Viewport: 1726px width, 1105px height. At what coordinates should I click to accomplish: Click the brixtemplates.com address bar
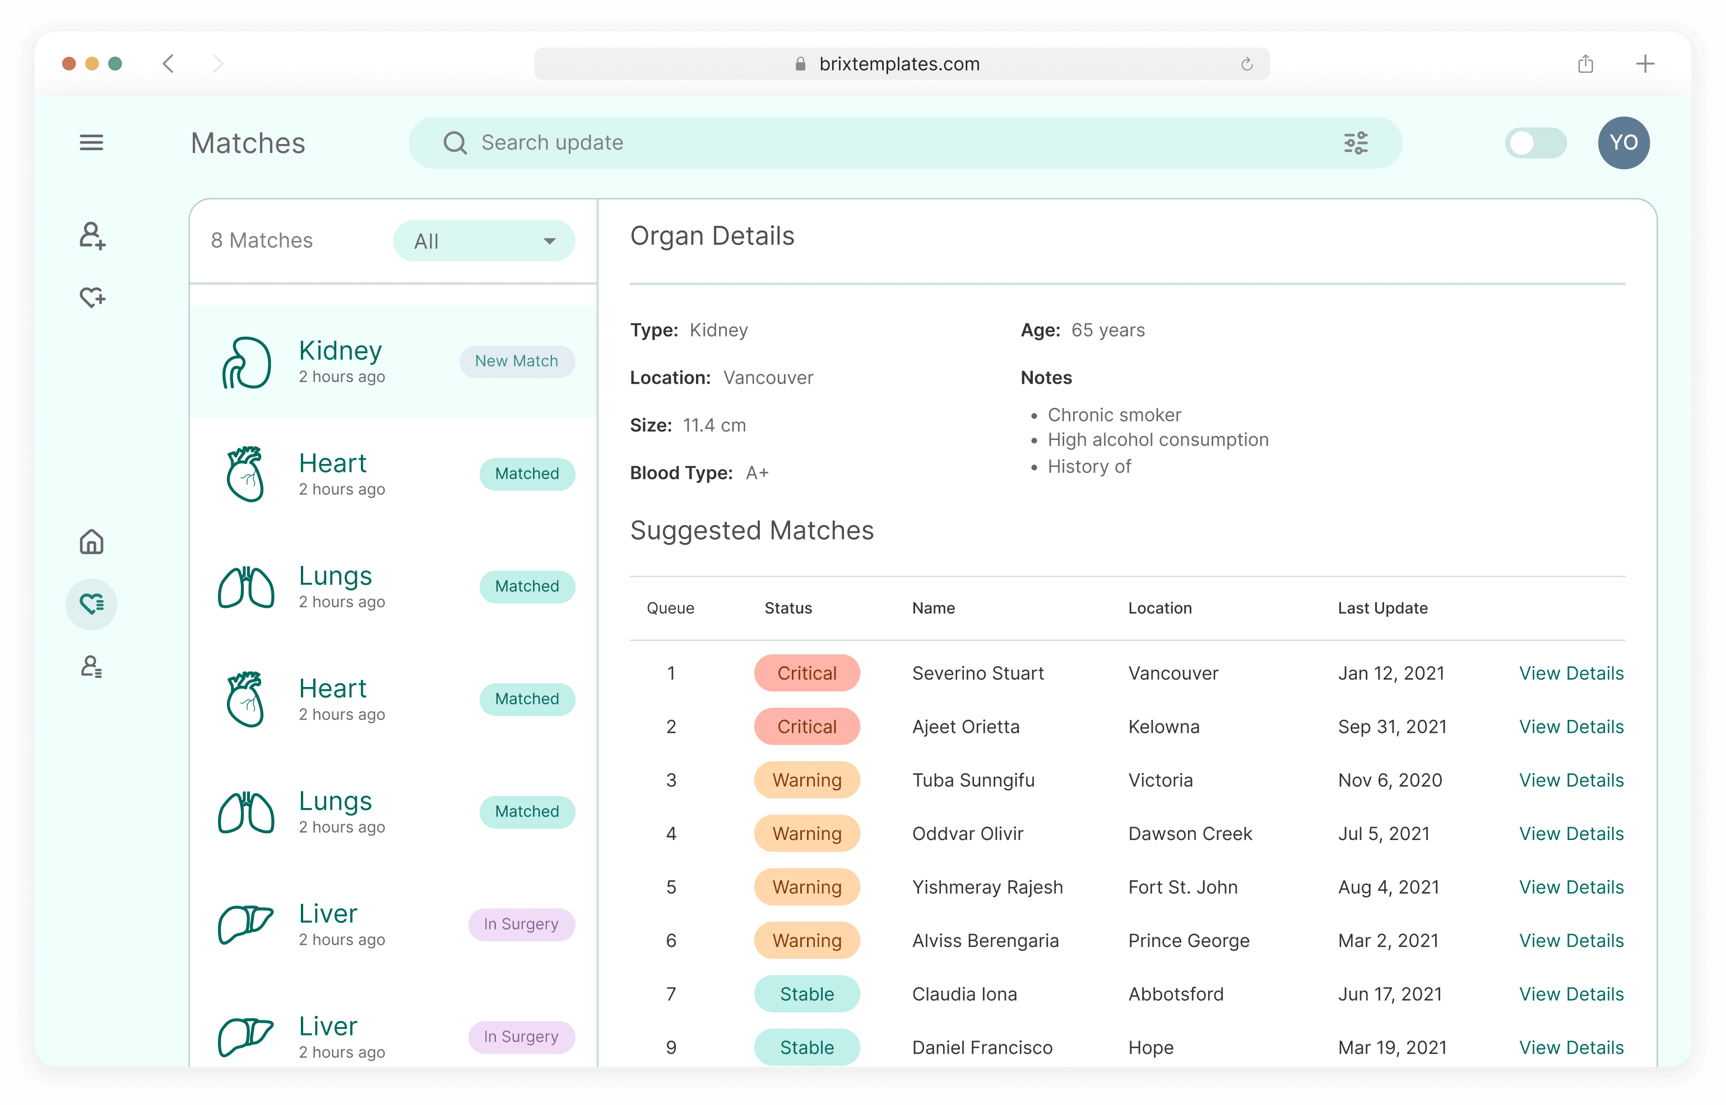click(x=902, y=64)
